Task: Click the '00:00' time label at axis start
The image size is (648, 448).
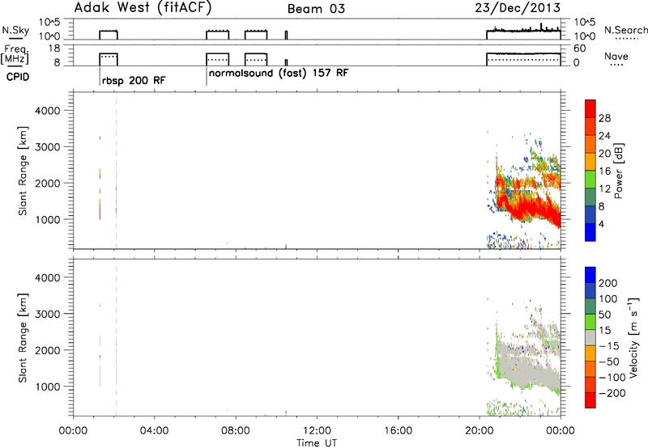Action: tap(73, 431)
